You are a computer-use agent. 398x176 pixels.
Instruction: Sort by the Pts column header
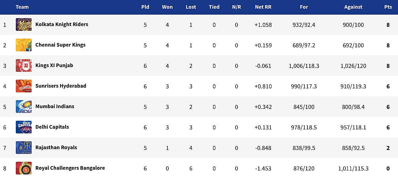click(388, 7)
